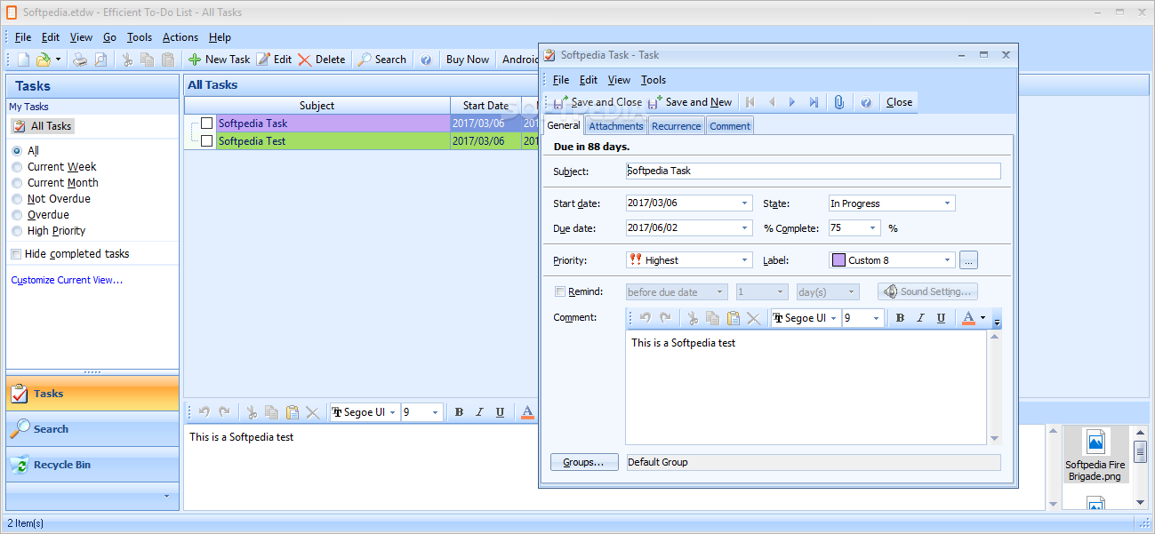
Task: Enable the Remind checkbox
Action: [560, 291]
